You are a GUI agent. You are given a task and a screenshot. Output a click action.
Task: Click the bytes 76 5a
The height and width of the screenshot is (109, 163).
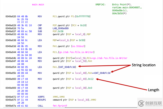coord(21,28)
